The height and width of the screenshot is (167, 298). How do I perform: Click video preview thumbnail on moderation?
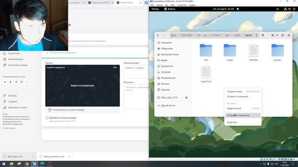82,85
